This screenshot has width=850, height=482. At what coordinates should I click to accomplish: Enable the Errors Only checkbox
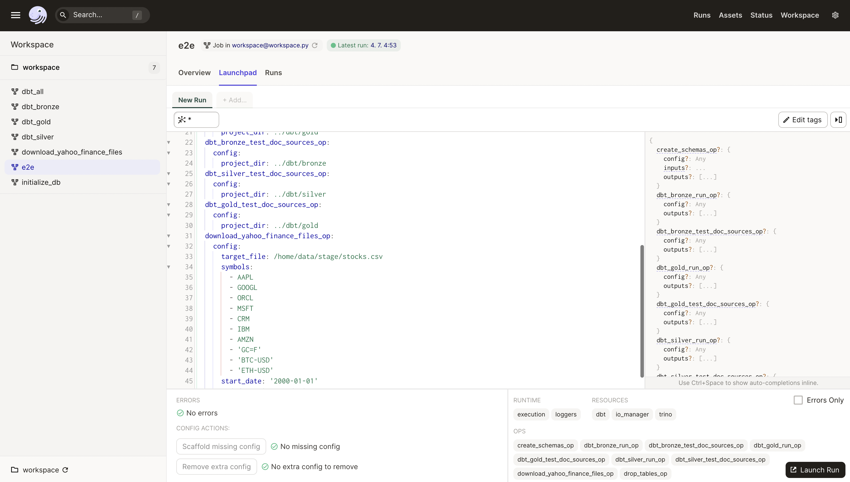(798, 400)
